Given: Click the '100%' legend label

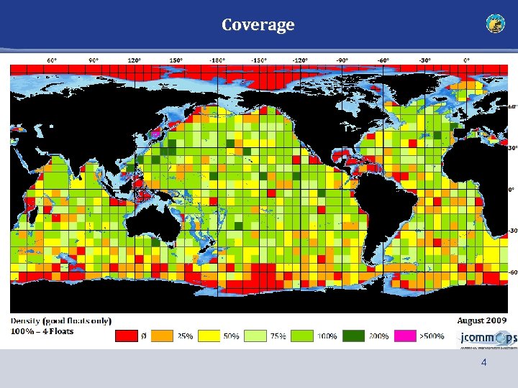Looking at the screenshot, I should (327, 336).
